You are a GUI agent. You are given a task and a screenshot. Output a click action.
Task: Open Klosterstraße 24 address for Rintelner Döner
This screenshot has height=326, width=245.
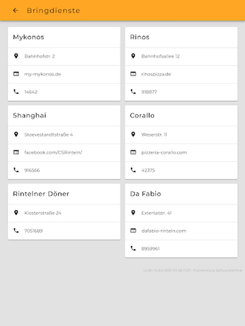(x=42, y=213)
